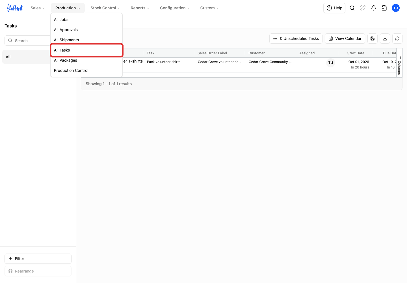The width and height of the screenshot is (407, 283).
Task: Expand the Configuration menu
Action: [x=175, y=8]
